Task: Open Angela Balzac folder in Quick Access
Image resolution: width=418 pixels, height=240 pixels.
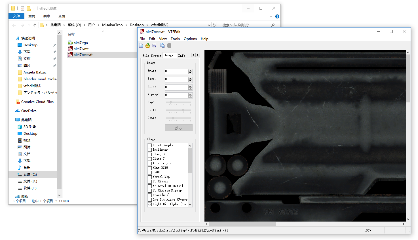Action: (x=35, y=72)
